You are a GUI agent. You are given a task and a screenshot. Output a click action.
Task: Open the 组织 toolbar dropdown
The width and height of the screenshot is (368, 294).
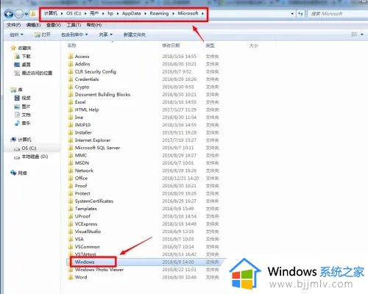click(x=16, y=35)
